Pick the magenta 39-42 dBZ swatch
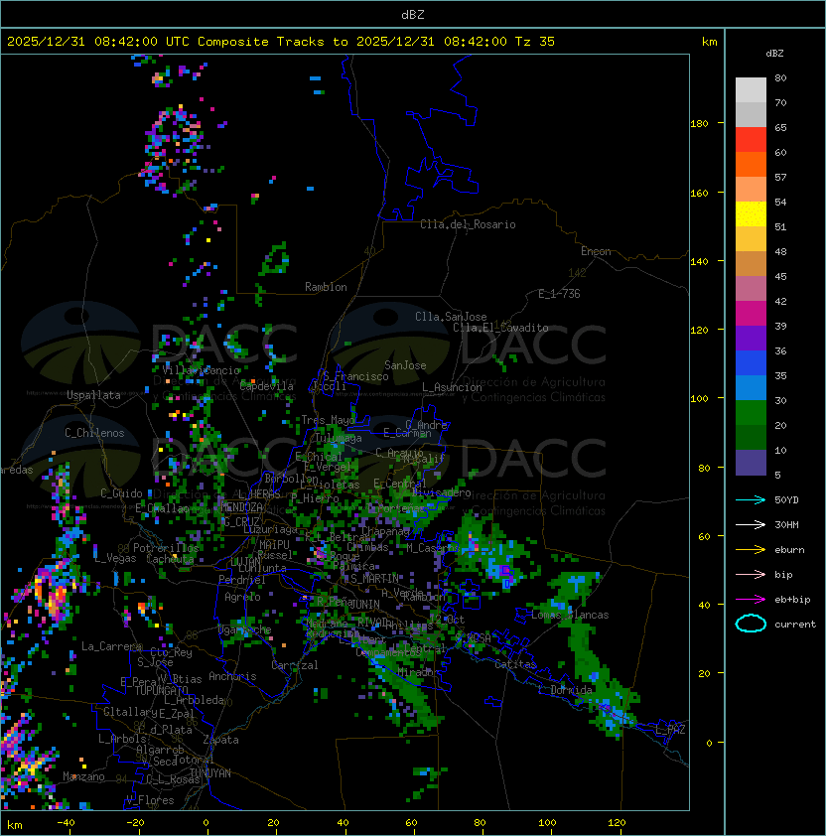 [x=751, y=314]
